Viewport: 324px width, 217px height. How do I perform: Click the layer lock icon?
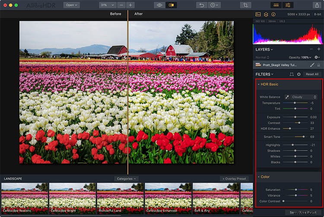(x=319, y=65)
